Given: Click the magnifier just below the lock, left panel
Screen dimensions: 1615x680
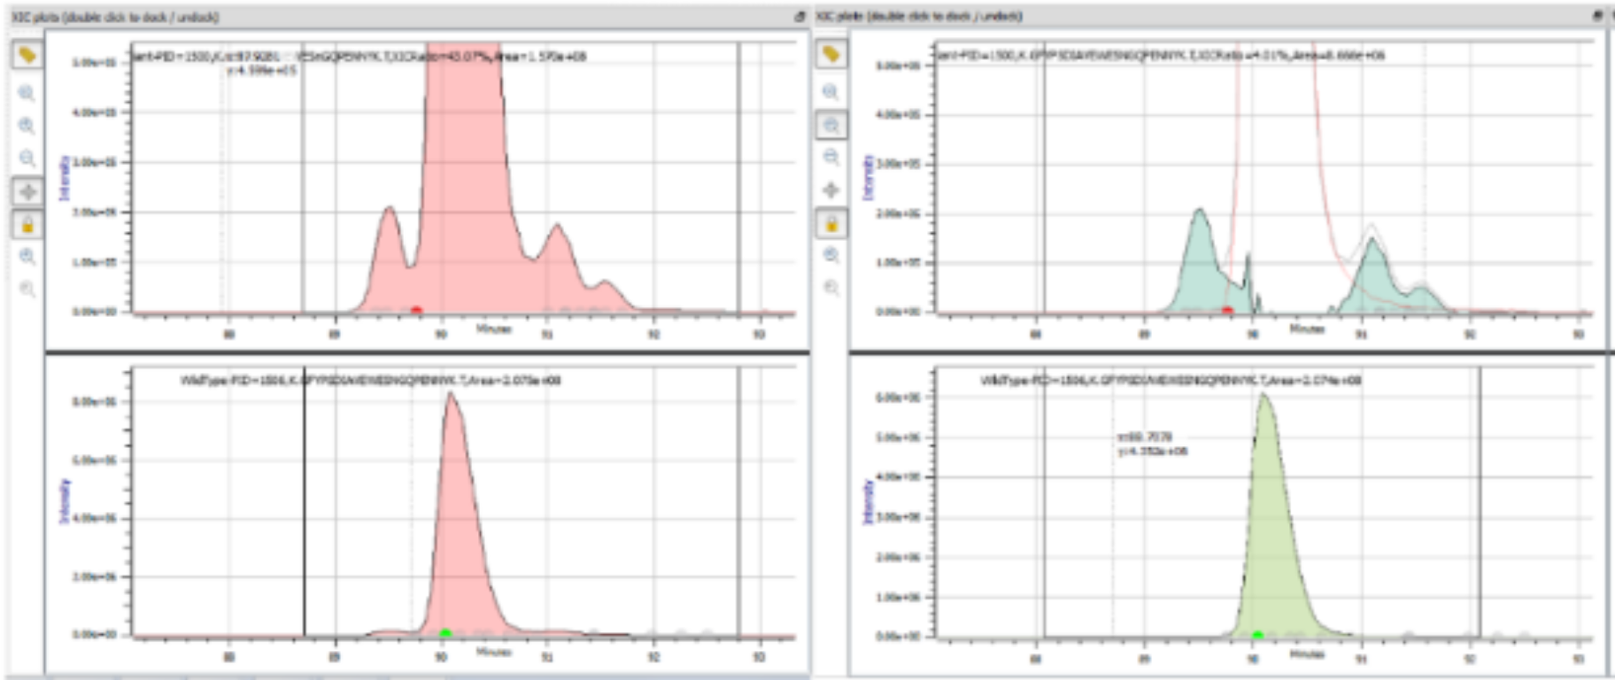Looking at the screenshot, I should click(x=27, y=257).
